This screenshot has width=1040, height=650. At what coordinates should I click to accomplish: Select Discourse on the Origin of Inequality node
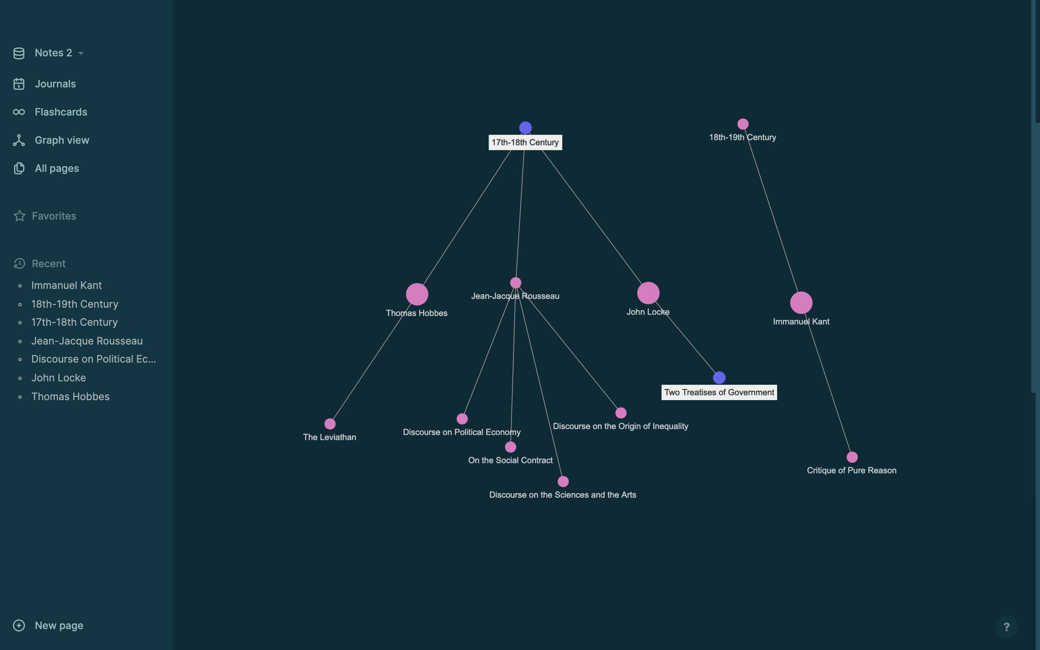tap(620, 413)
